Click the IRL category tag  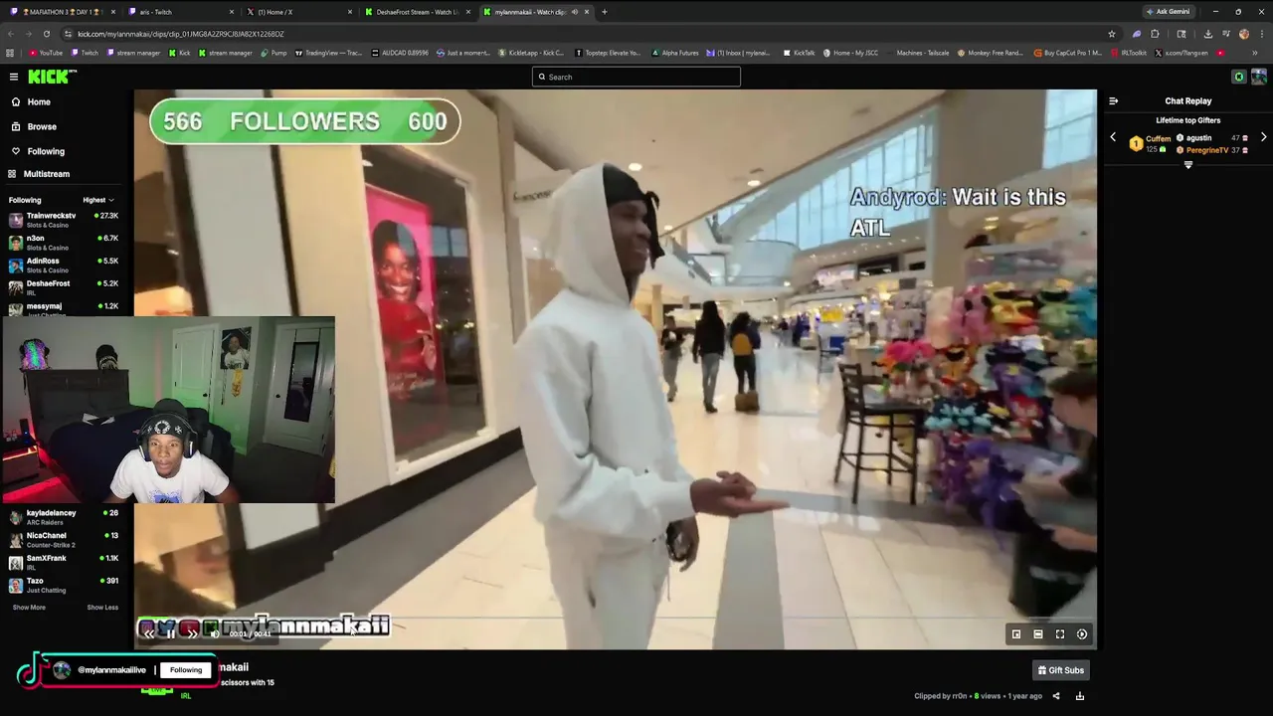click(185, 696)
